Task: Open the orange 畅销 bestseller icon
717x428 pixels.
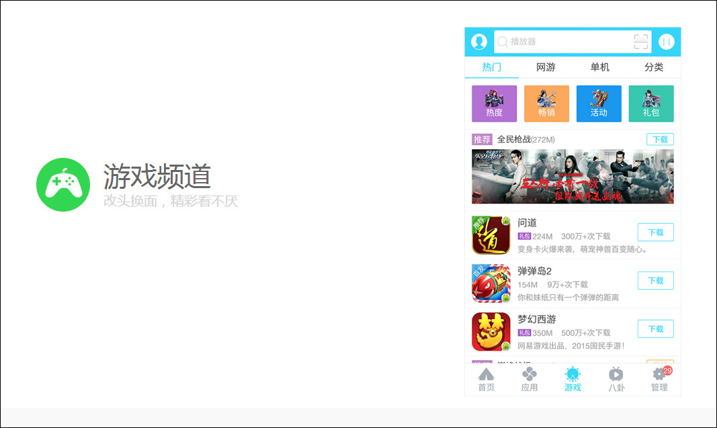Action: (546, 103)
